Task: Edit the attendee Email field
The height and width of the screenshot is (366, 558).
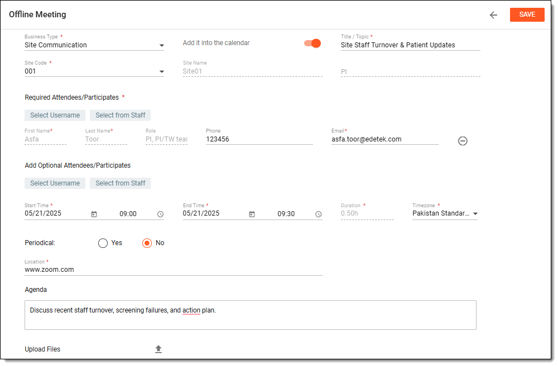Action: tap(384, 139)
